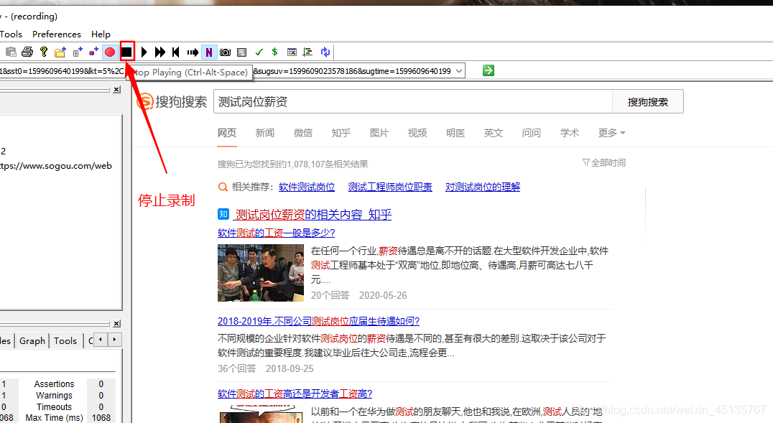Click the data table grid icon
The height and width of the screenshot is (423, 773).
(292, 52)
